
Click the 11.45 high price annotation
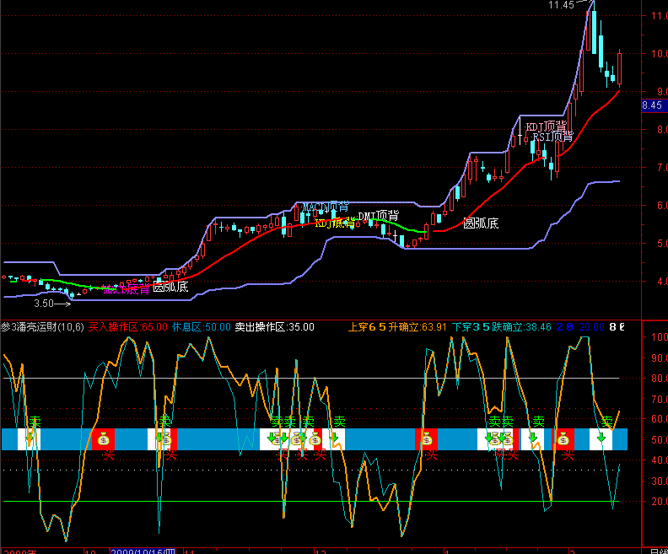click(x=562, y=5)
